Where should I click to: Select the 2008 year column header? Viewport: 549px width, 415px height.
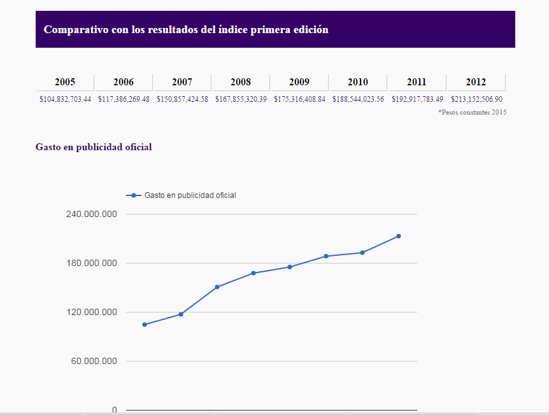pos(241,82)
